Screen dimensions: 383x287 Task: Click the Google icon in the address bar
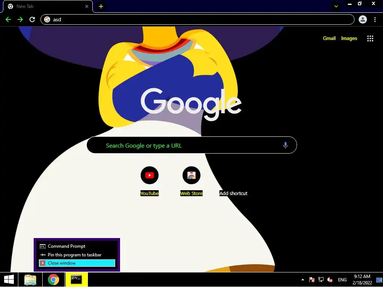coord(47,19)
